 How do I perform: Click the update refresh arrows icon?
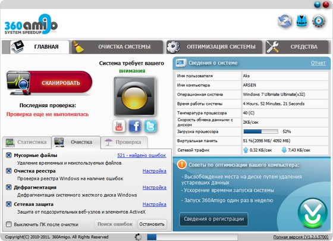285,21
